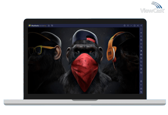168x115 pixels.
Task: Take a screenshot with the sidebar capture icon
Action: coord(141,58)
